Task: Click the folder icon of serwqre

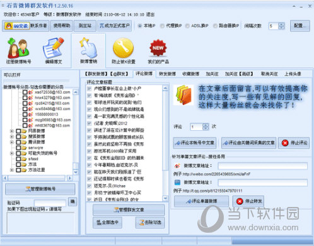Action: click(x=24, y=148)
